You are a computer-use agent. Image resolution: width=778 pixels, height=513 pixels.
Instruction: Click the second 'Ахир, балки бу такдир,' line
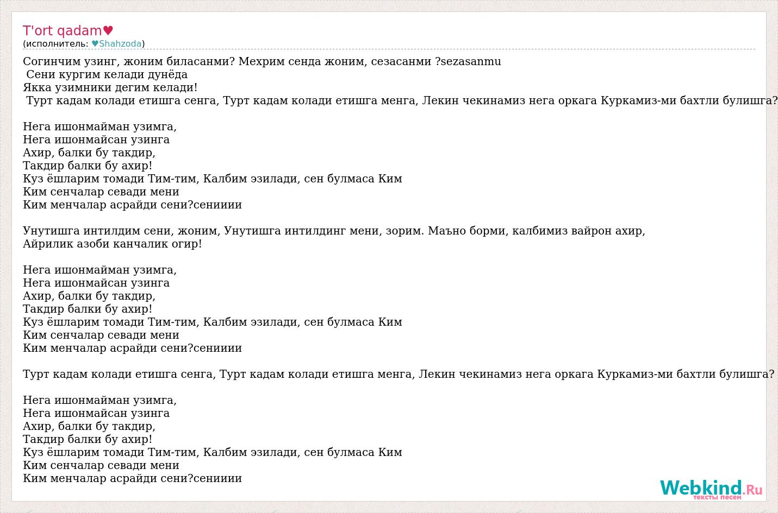[89, 296]
